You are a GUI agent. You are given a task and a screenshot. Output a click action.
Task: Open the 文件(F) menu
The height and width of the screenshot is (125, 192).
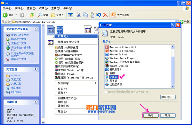click(7, 8)
